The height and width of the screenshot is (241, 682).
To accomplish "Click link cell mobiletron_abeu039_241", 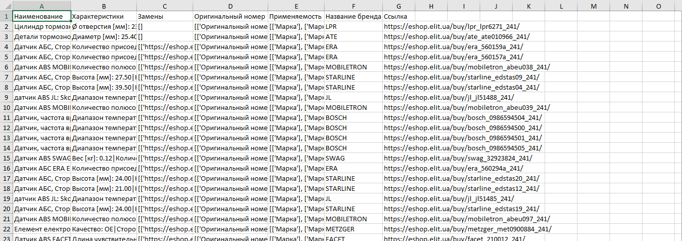I will 466,107.
